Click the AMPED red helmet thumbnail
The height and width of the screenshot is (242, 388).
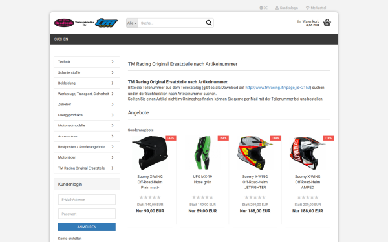(x=307, y=153)
